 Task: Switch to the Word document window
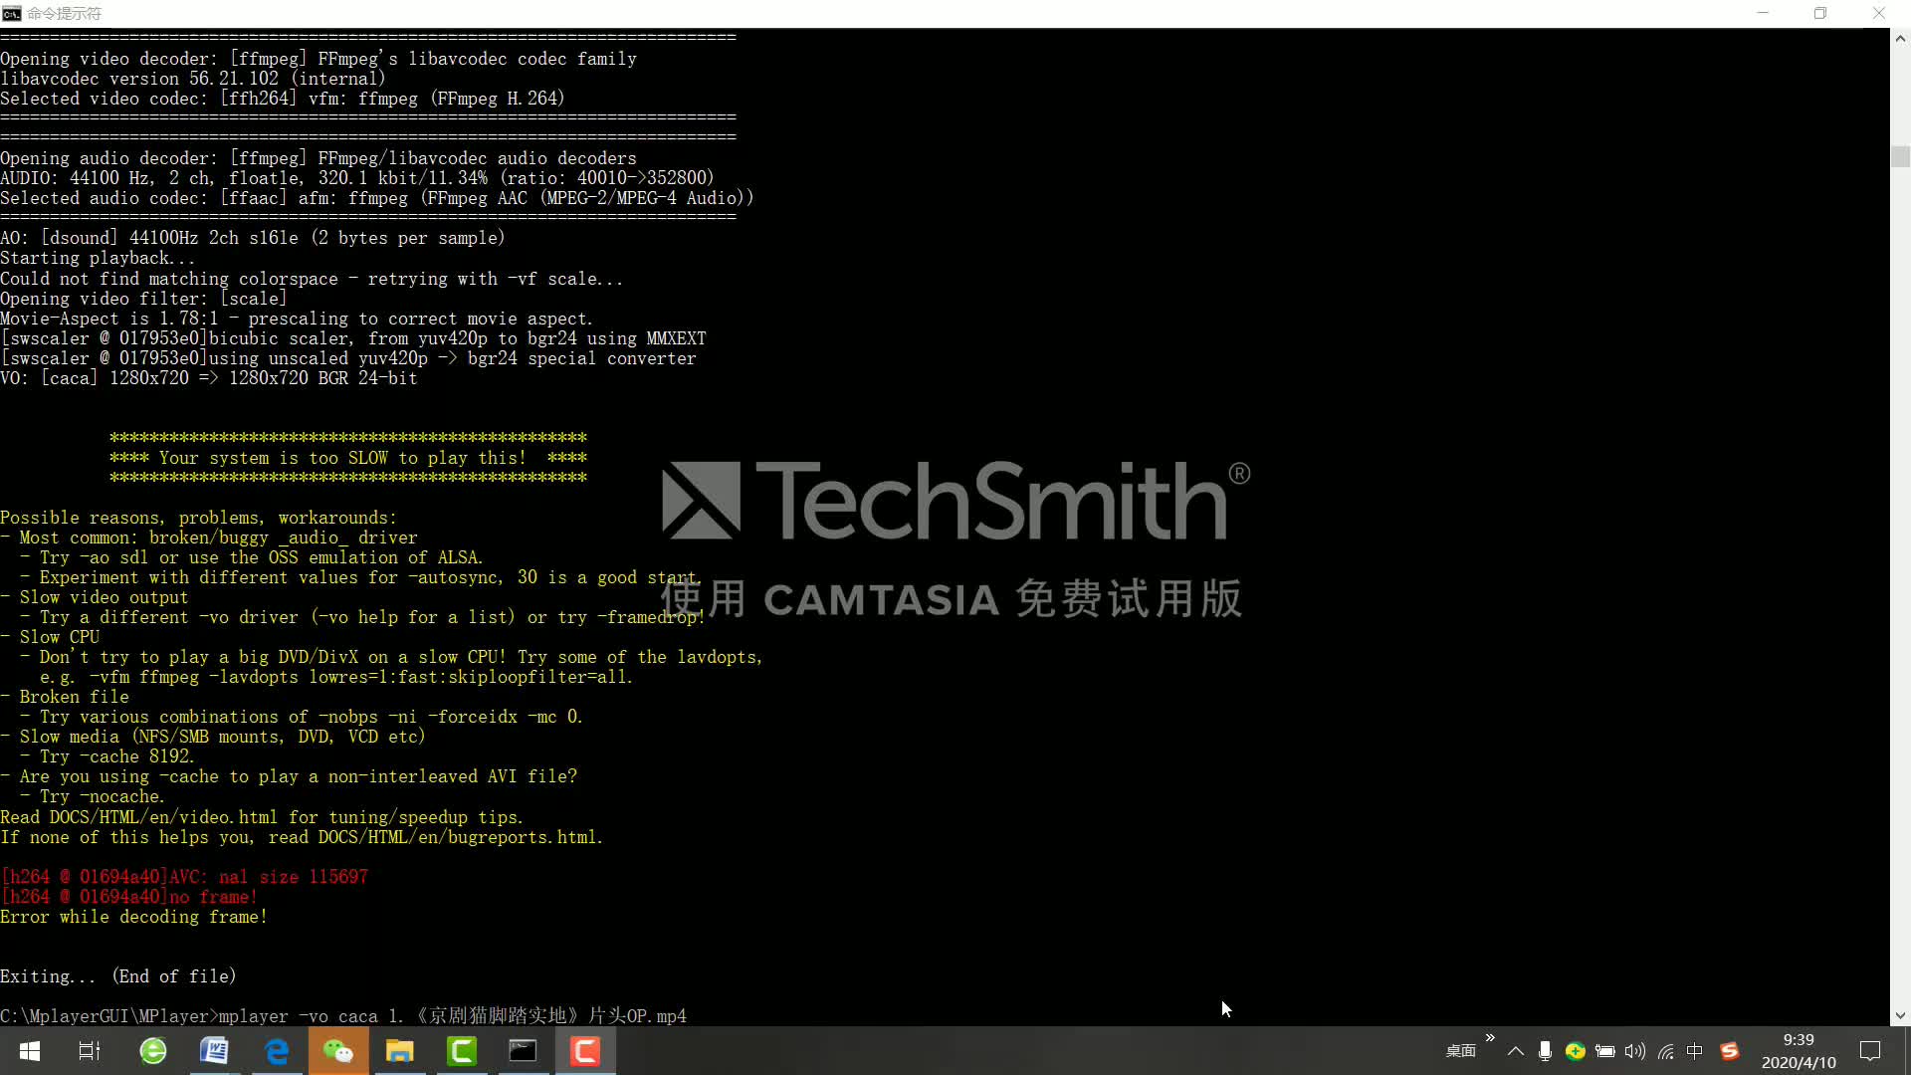coord(214,1051)
